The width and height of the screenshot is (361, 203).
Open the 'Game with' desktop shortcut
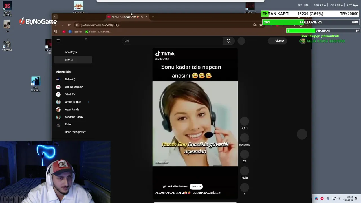point(78,7)
